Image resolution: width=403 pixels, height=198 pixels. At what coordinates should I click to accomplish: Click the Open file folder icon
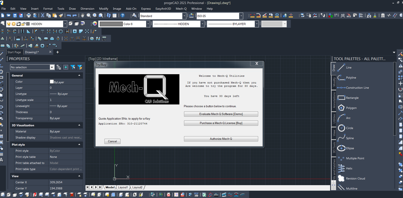tap(9, 15)
